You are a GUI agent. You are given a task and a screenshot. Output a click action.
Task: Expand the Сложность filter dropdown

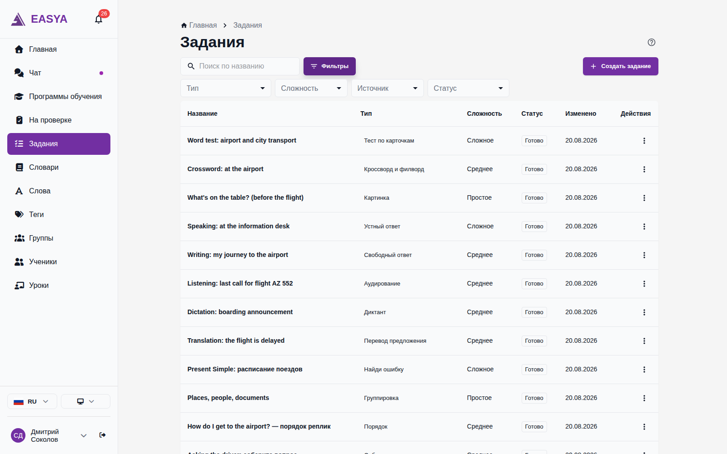point(311,88)
